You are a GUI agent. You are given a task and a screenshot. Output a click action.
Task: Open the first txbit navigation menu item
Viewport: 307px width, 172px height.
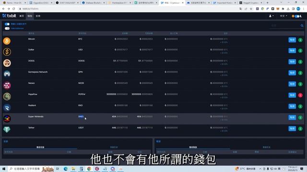22,16
